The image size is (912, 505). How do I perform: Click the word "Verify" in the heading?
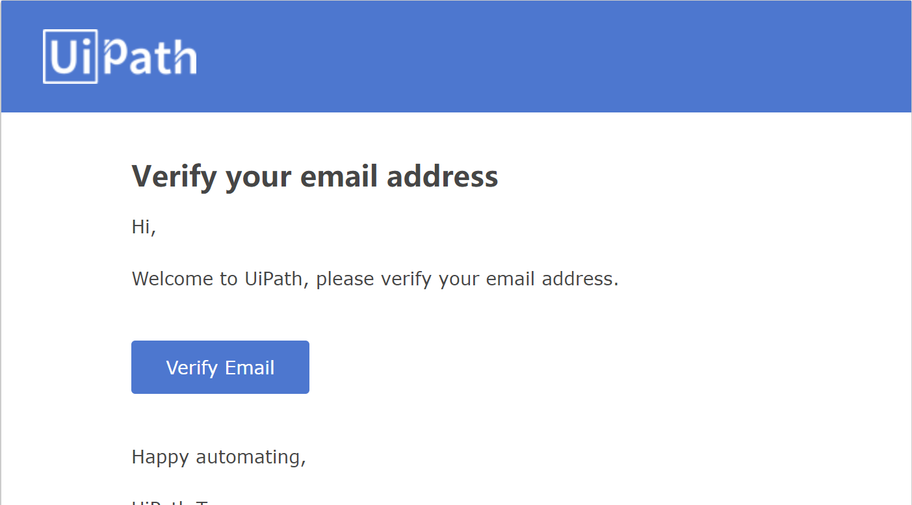click(174, 177)
